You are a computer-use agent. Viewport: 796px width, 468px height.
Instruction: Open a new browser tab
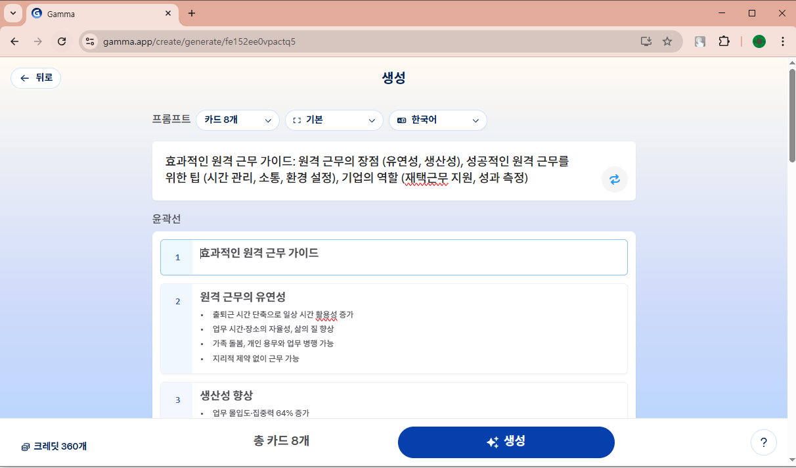[192, 13]
